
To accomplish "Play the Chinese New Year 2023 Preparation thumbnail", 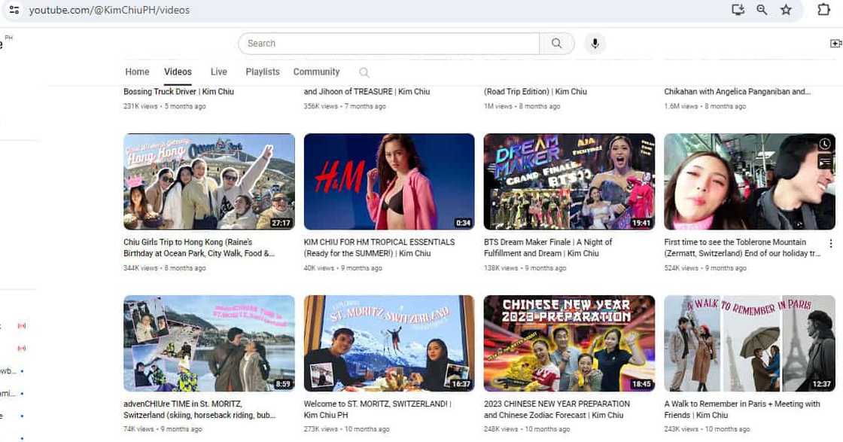I will pyautogui.click(x=569, y=343).
